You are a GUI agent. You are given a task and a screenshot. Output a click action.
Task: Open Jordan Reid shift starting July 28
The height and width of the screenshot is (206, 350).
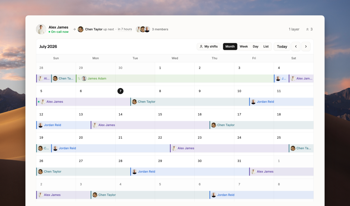point(190,172)
